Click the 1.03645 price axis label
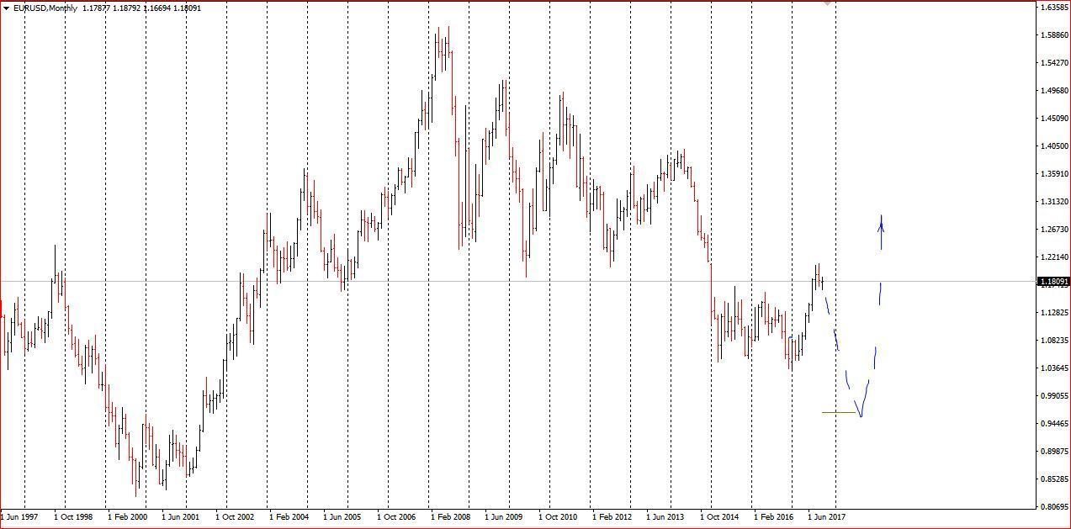Screen dimensions: 1071x529 pos(1054,368)
